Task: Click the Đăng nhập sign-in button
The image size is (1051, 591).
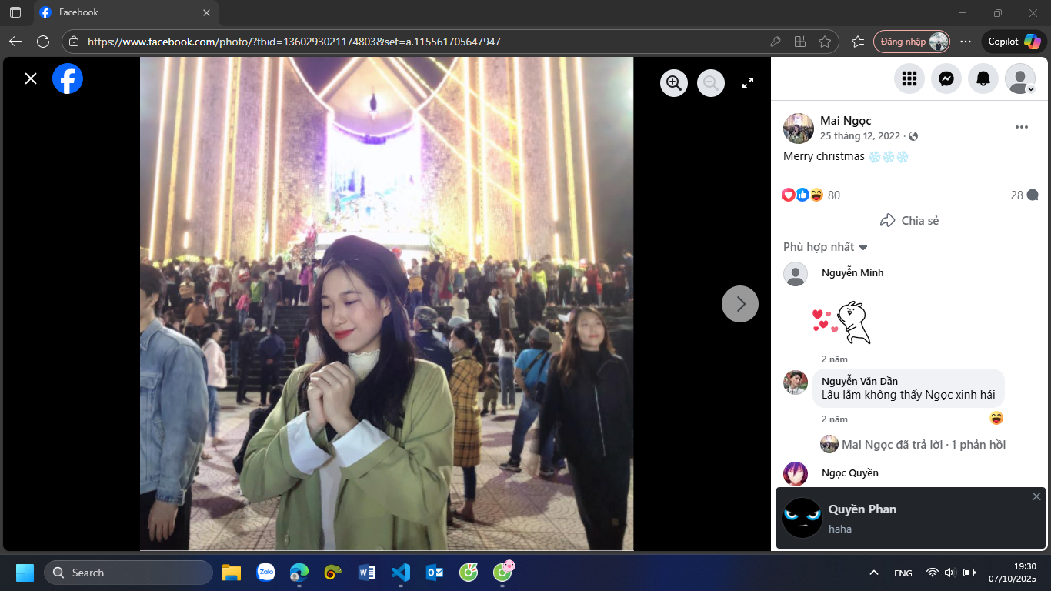Action: click(912, 42)
